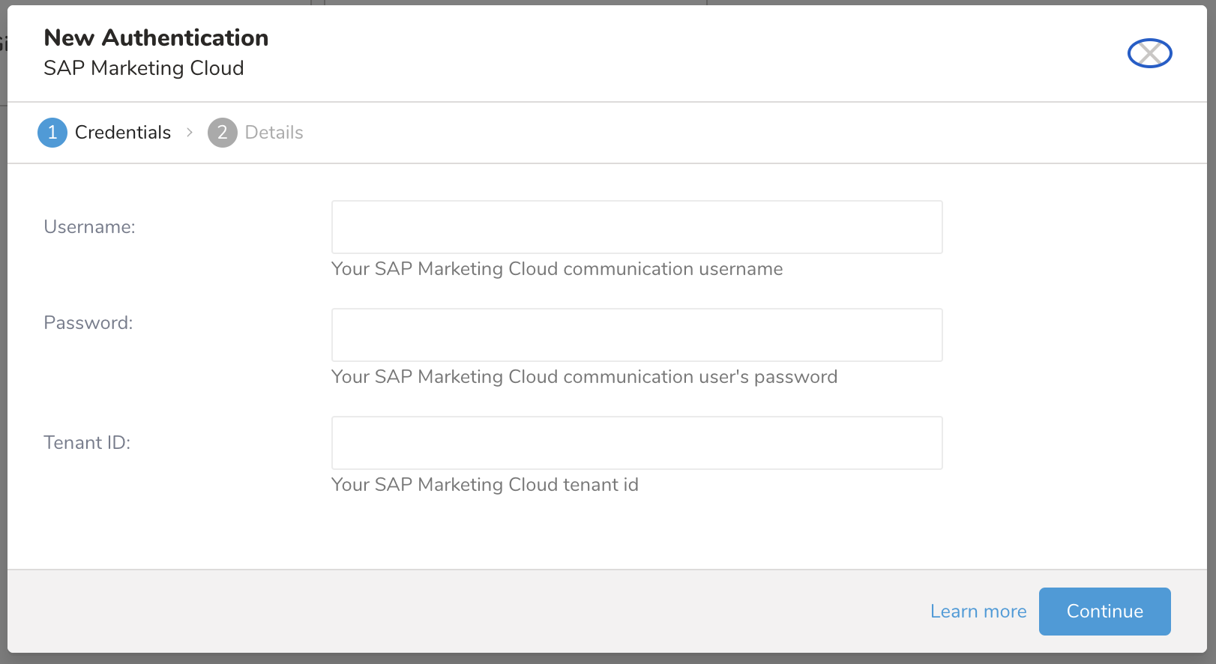1216x664 pixels.
Task: Click the Username field label
Action: [x=89, y=227]
